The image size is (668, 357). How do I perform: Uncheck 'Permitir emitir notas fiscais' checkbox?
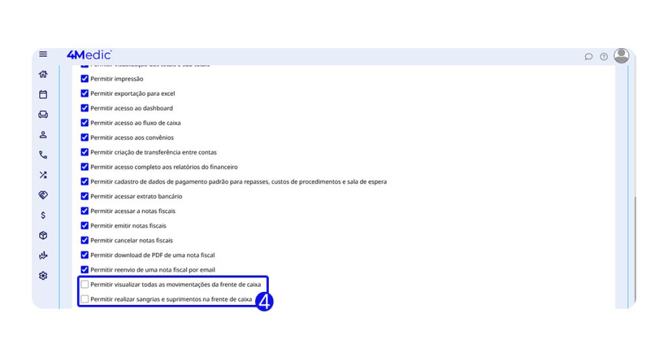85,225
